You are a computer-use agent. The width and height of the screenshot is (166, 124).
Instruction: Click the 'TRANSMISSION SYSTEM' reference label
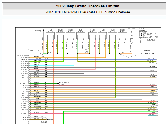(64, 83)
